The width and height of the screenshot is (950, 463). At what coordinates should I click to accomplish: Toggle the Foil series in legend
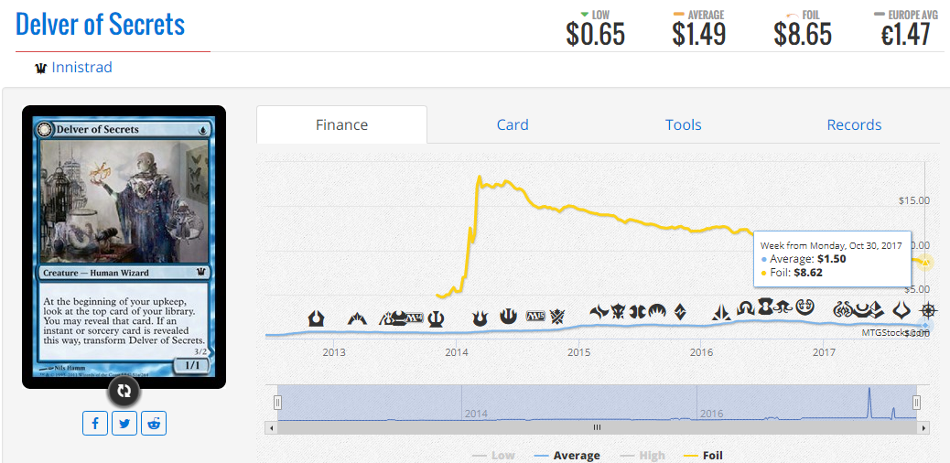tap(703, 456)
